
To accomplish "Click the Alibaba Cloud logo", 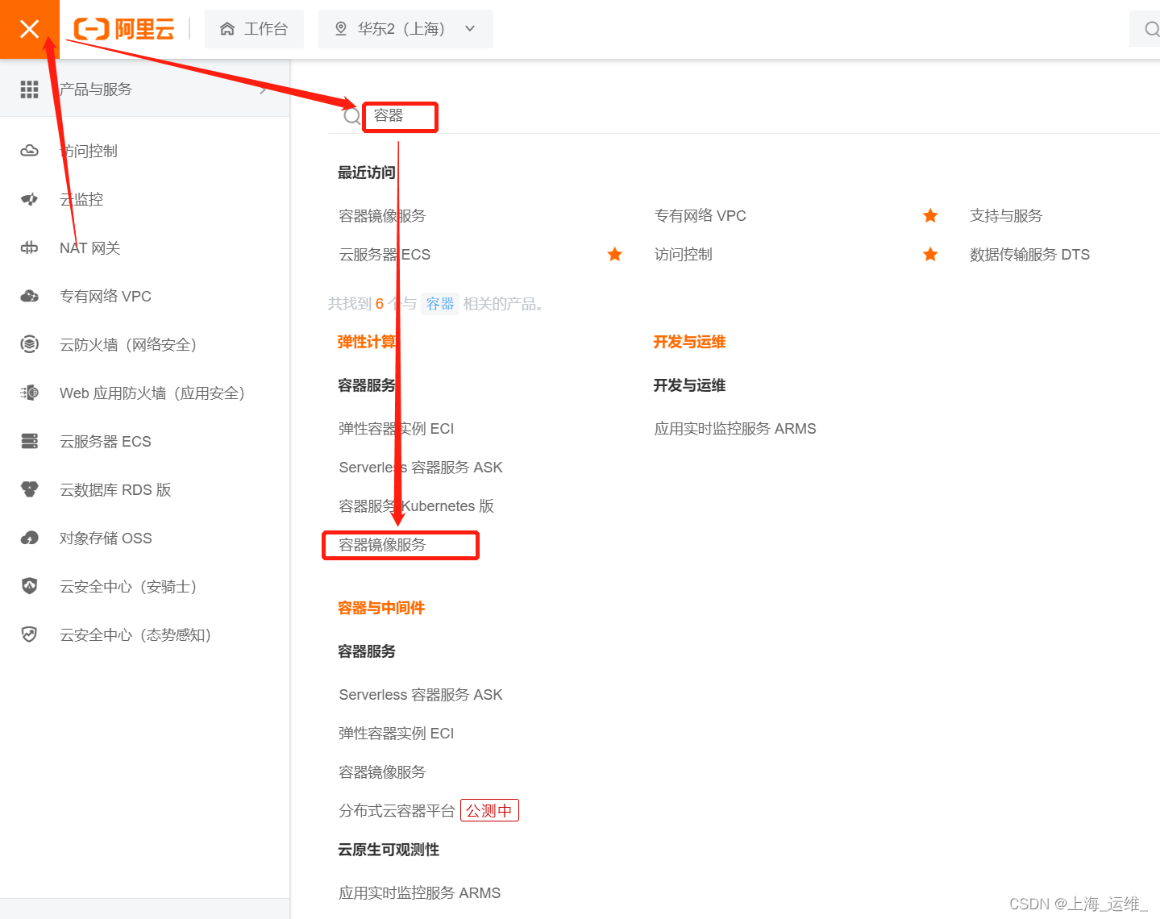I will pos(124,29).
